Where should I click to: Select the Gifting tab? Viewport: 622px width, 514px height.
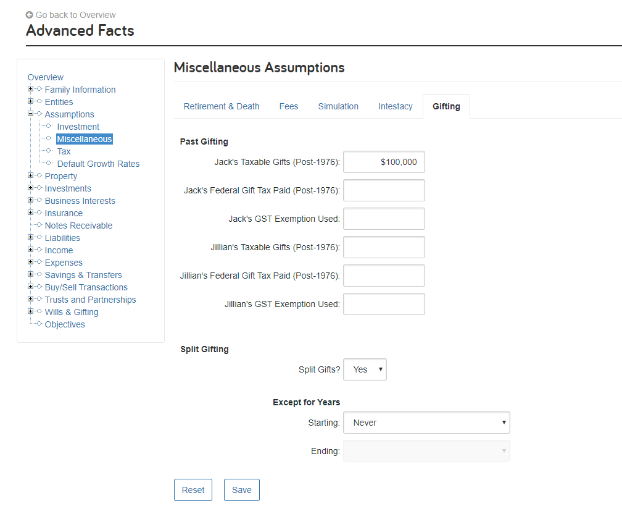pos(446,106)
